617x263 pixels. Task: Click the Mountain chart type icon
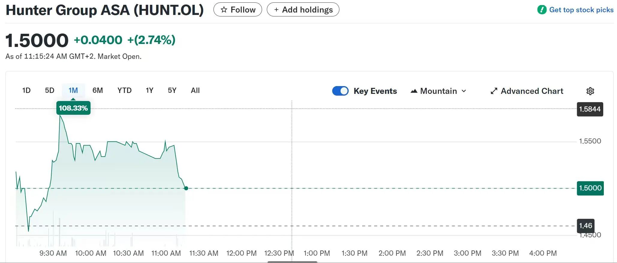click(x=414, y=91)
